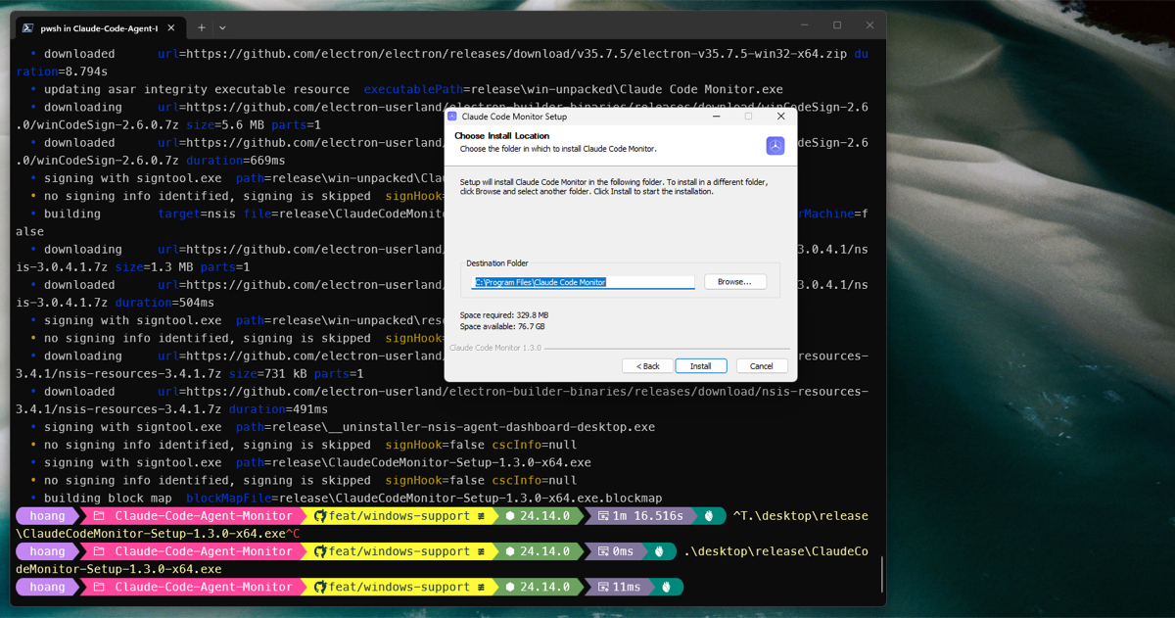1175x618 pixels.
Task: Click the 'Space required: 329.8 MB' text
Action: coord(504,314)
